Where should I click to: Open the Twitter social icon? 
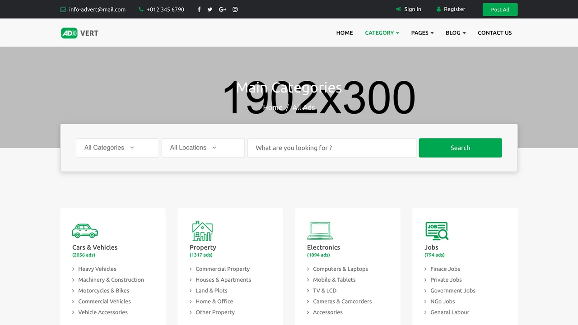[210, 9]
